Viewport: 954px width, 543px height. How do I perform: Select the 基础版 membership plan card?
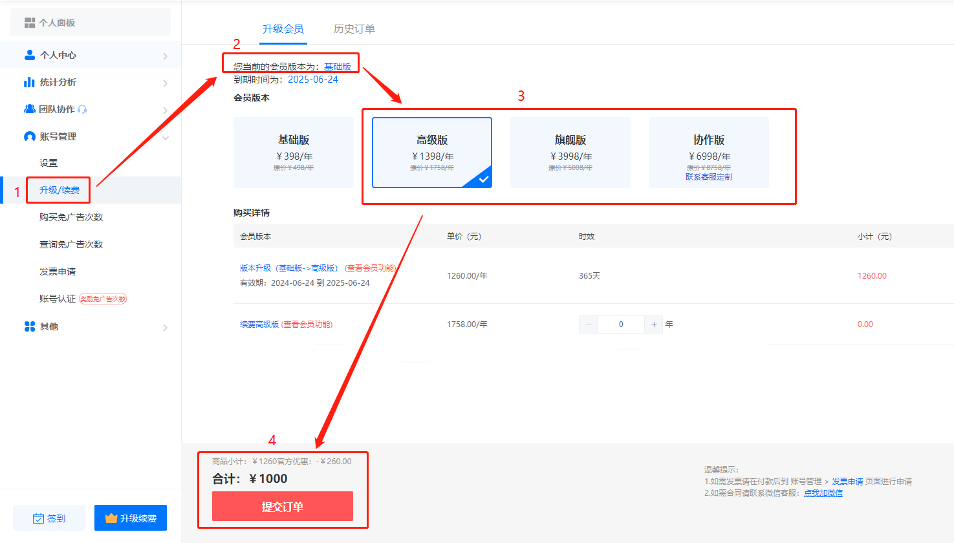pos(294,153)
